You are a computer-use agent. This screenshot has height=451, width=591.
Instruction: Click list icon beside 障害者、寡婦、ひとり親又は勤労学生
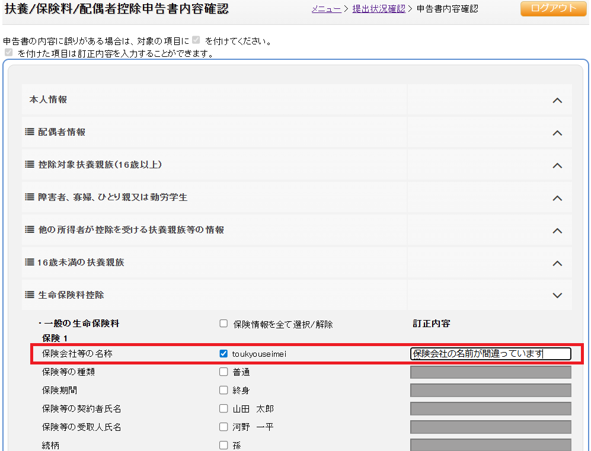point(30,197)
